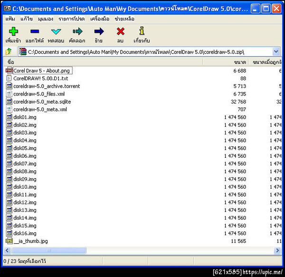Select file name CorelDRAW! 5.00.D1.txt
This screenshot has width=285, height=277.
(x=41, y=78)
